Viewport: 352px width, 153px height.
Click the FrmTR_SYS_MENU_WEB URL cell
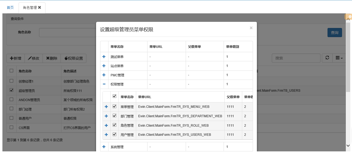180,107
